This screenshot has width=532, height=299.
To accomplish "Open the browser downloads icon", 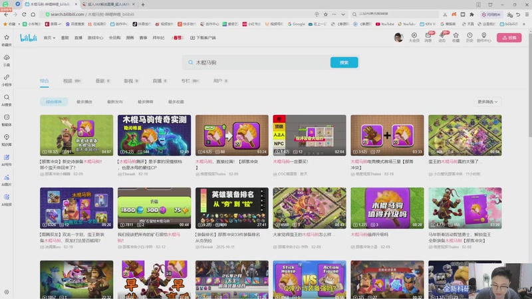I will [x=509, y=15].
